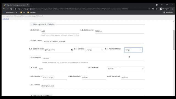Screen dimensions: 176x99
Task: Click the third-party cookies blocked eye icon
Action: click(x=153, y=9)
